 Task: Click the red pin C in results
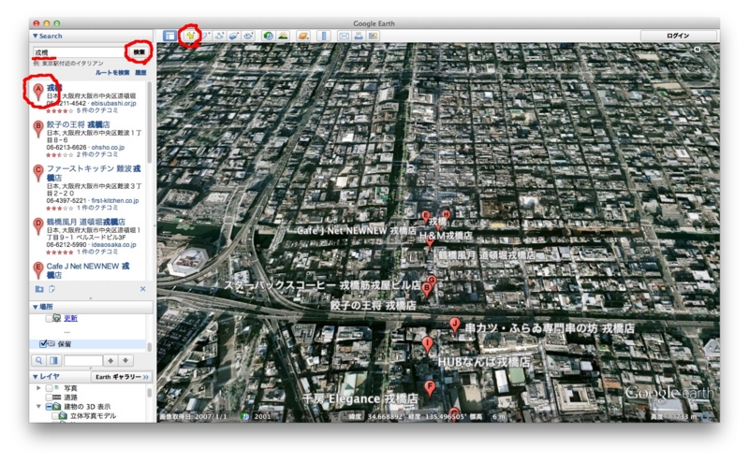[38, 173]
